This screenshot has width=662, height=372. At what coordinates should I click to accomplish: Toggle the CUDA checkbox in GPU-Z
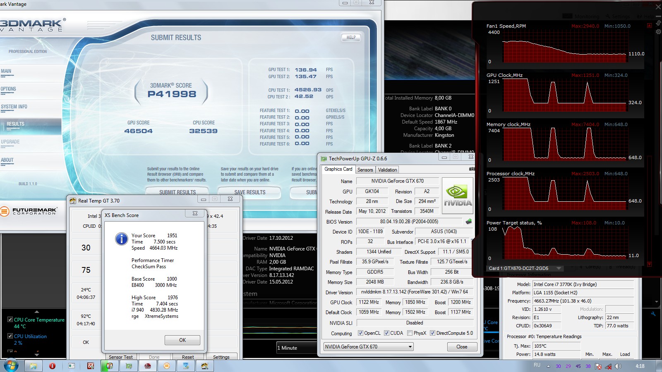pos(386,333)
